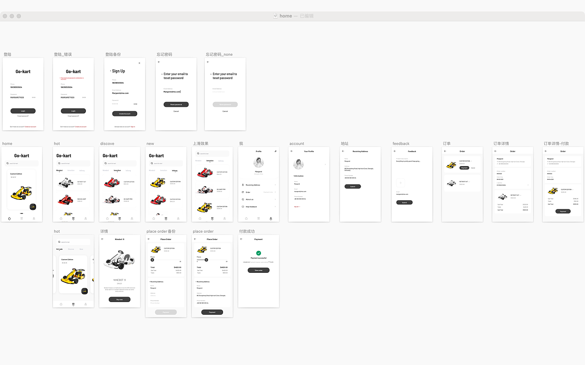
Task: Click active profile tab icon on 我 artboard
Action: point(271,219)
